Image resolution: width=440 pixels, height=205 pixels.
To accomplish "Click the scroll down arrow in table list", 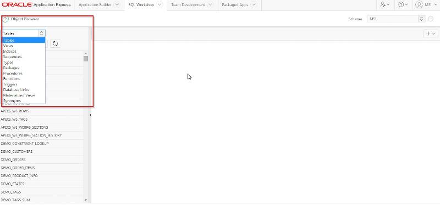I will pyautogui.click(x=86, y=200).
